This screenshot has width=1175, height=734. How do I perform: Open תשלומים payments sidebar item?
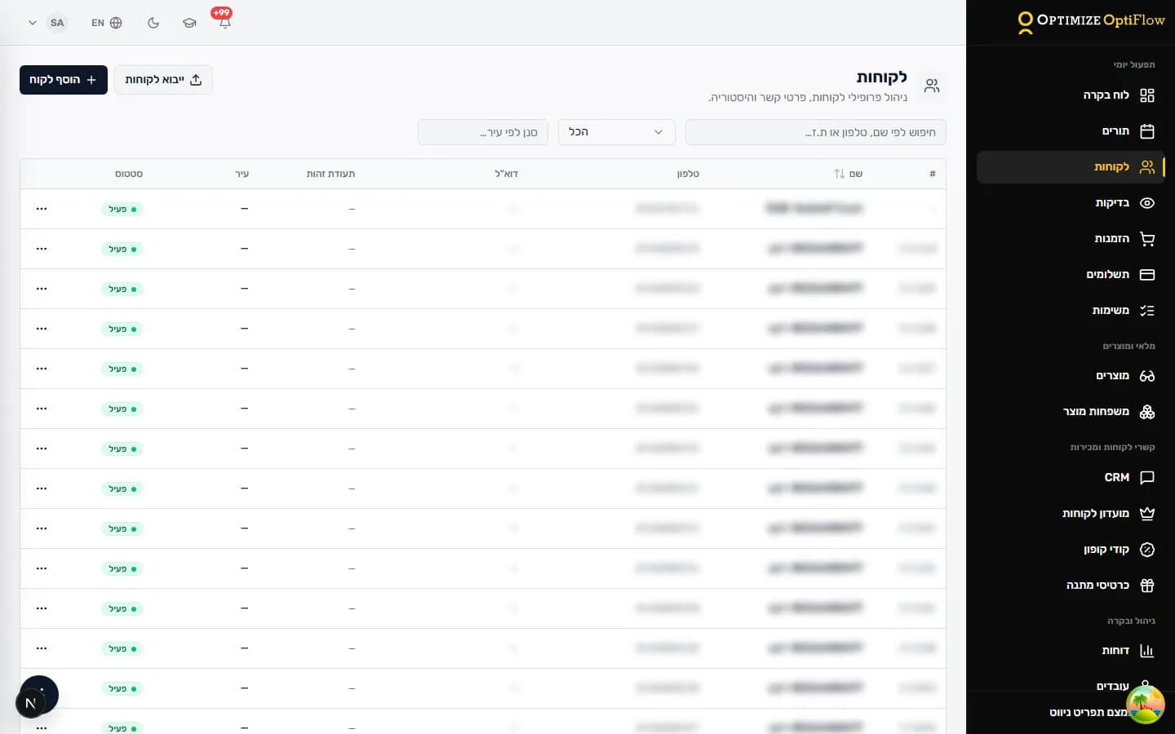click(1071, 275)
